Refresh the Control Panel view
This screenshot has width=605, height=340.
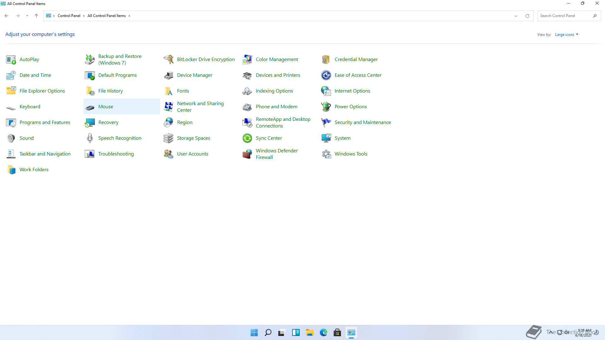(x=527, y=16)
